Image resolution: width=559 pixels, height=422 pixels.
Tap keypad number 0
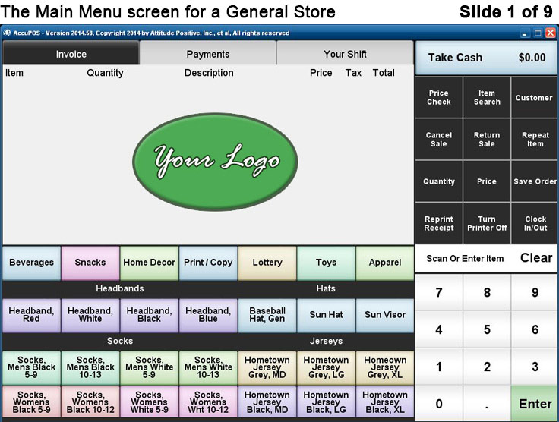(x=439, y=404)
